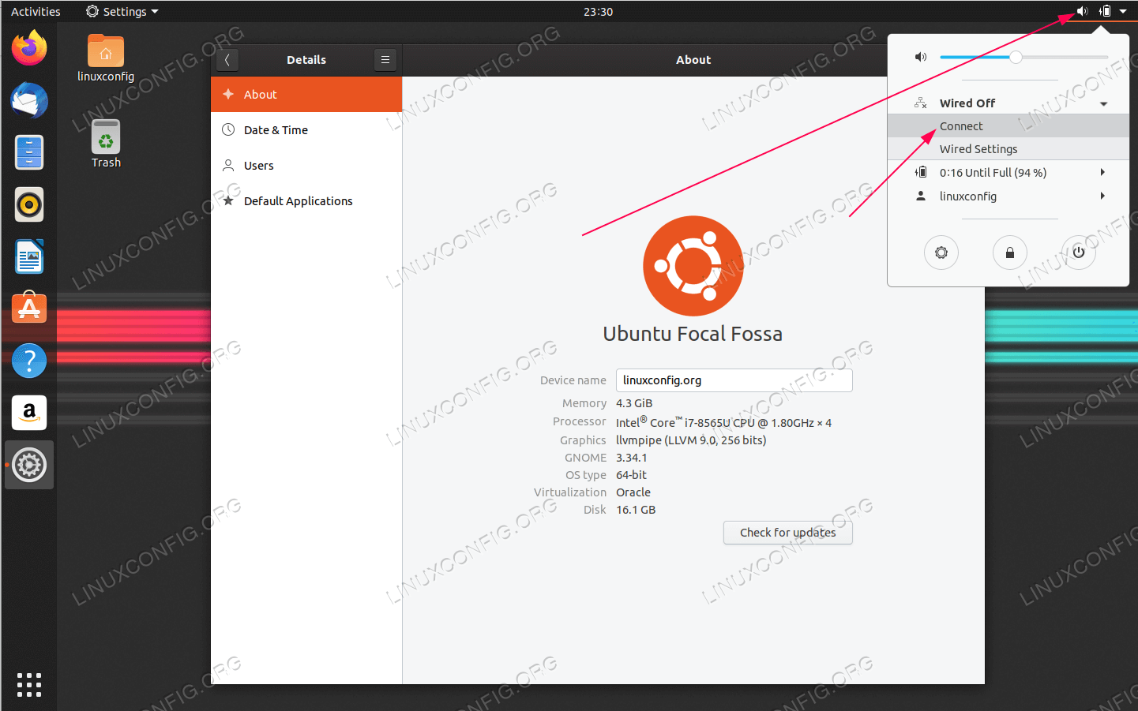Screen dimensions: 1138x711
Task: Click the battery icon next to 0:16 Until Full
Action: tap(921, 172)
